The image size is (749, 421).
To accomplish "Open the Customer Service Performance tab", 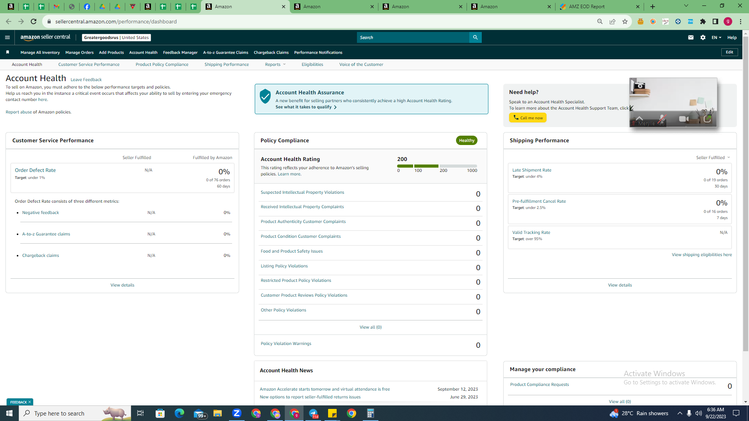I will [x=89, y=64].
